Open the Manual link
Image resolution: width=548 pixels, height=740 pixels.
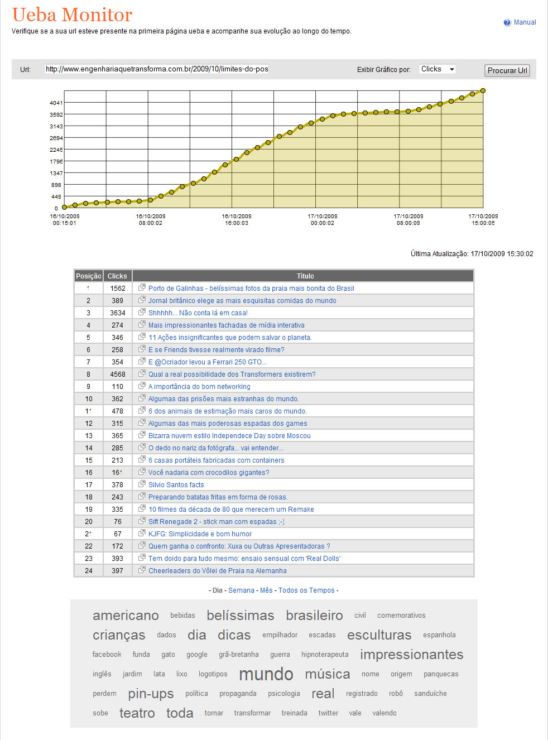pyautogui.click(x=525, y=22)
